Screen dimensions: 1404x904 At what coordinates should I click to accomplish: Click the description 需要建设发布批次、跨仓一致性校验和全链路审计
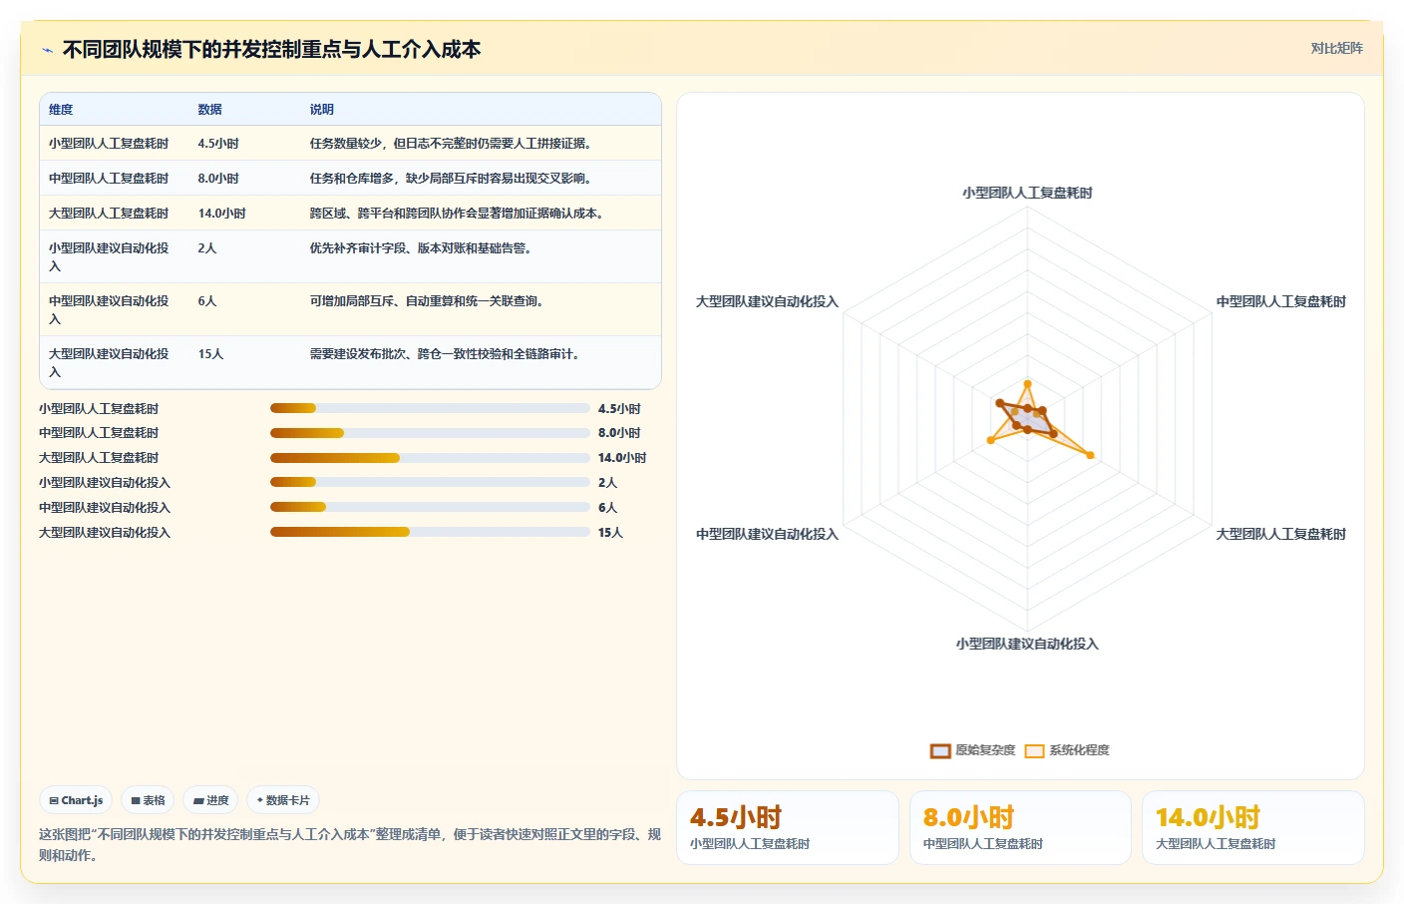448,354
